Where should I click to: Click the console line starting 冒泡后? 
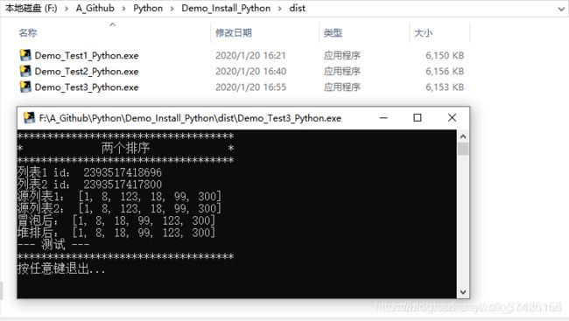[x=116, y=220]
